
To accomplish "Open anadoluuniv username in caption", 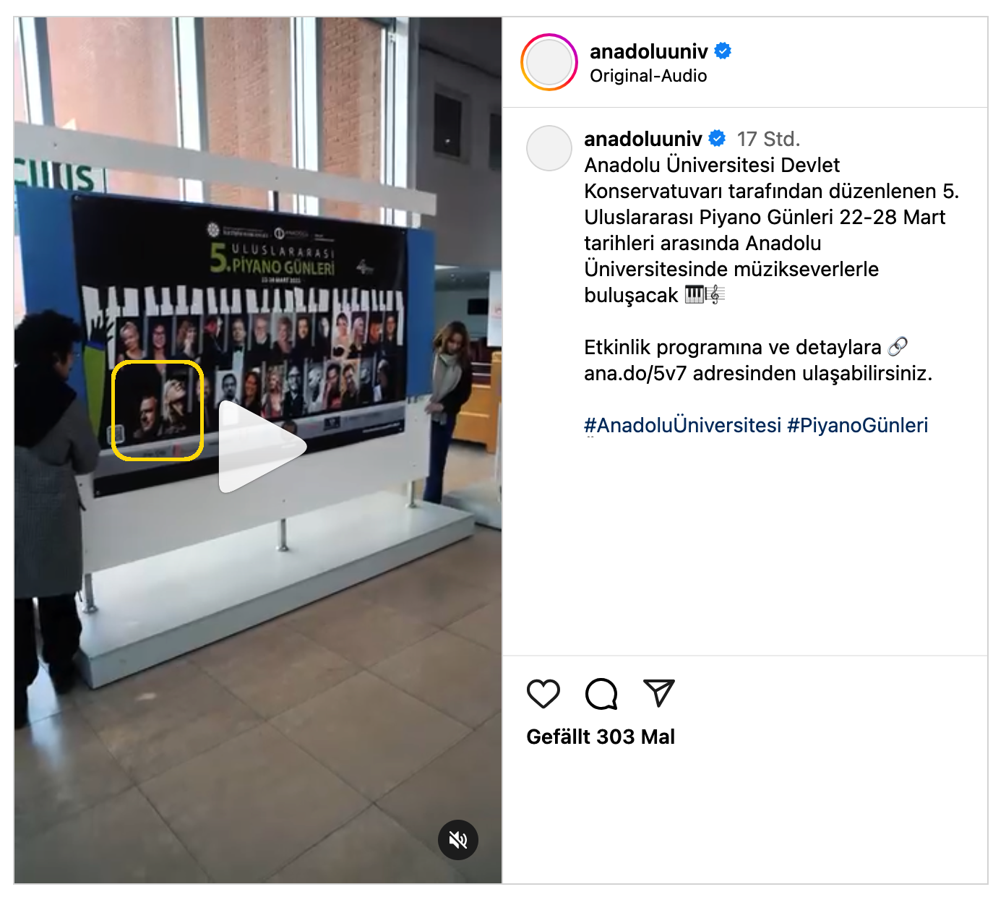I will coord(643,139).
